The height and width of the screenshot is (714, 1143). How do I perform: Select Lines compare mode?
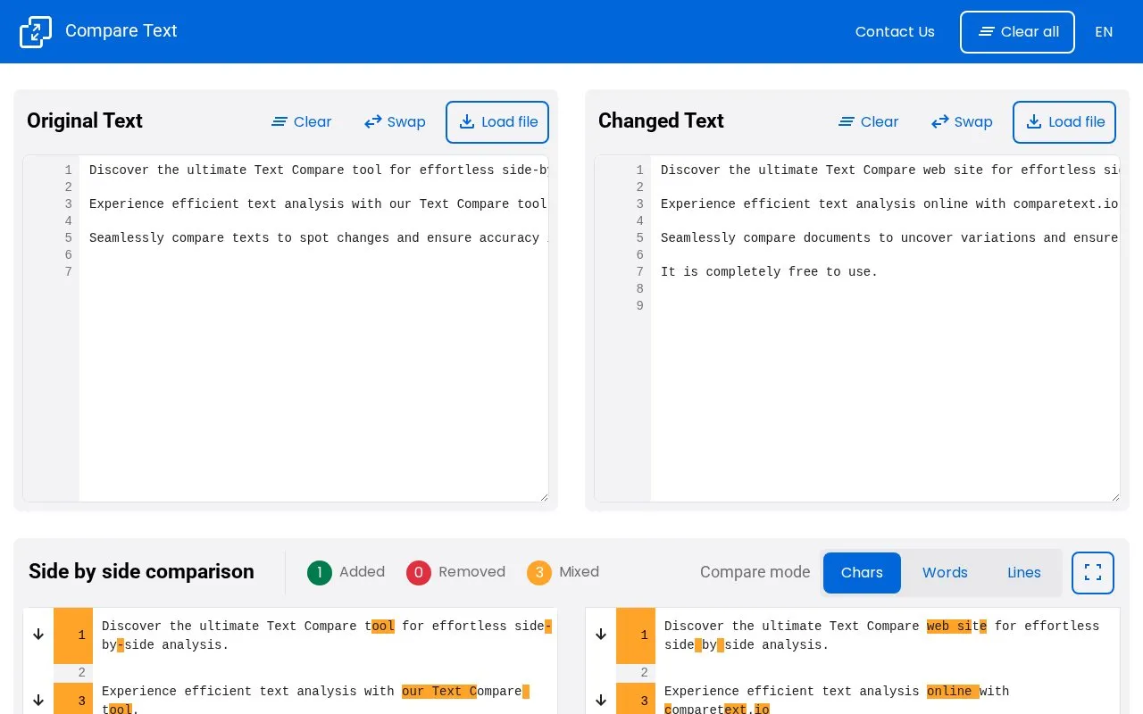pyautogui.click(x=1024, y=573)
